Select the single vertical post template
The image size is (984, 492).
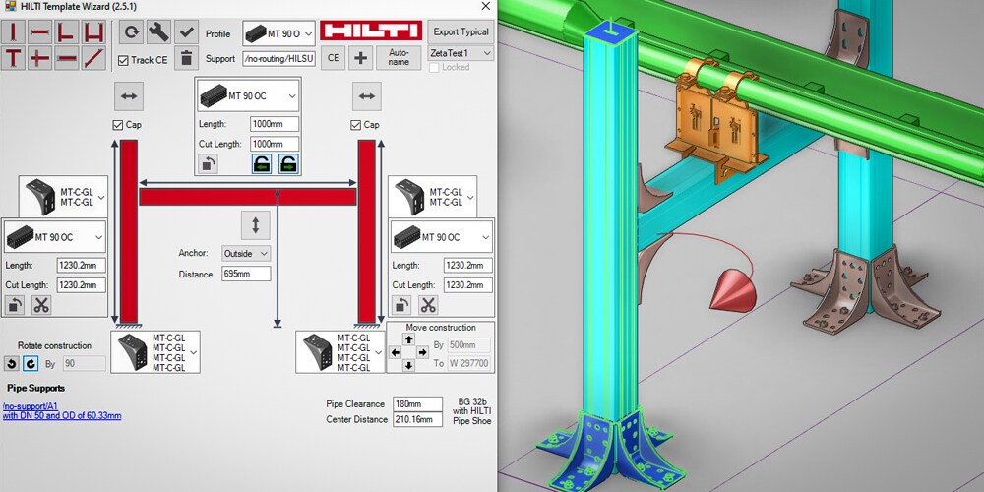(x=13, y=32)
